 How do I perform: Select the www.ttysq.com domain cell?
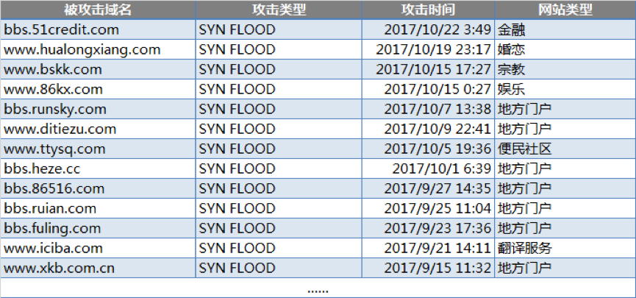[98, 149]
